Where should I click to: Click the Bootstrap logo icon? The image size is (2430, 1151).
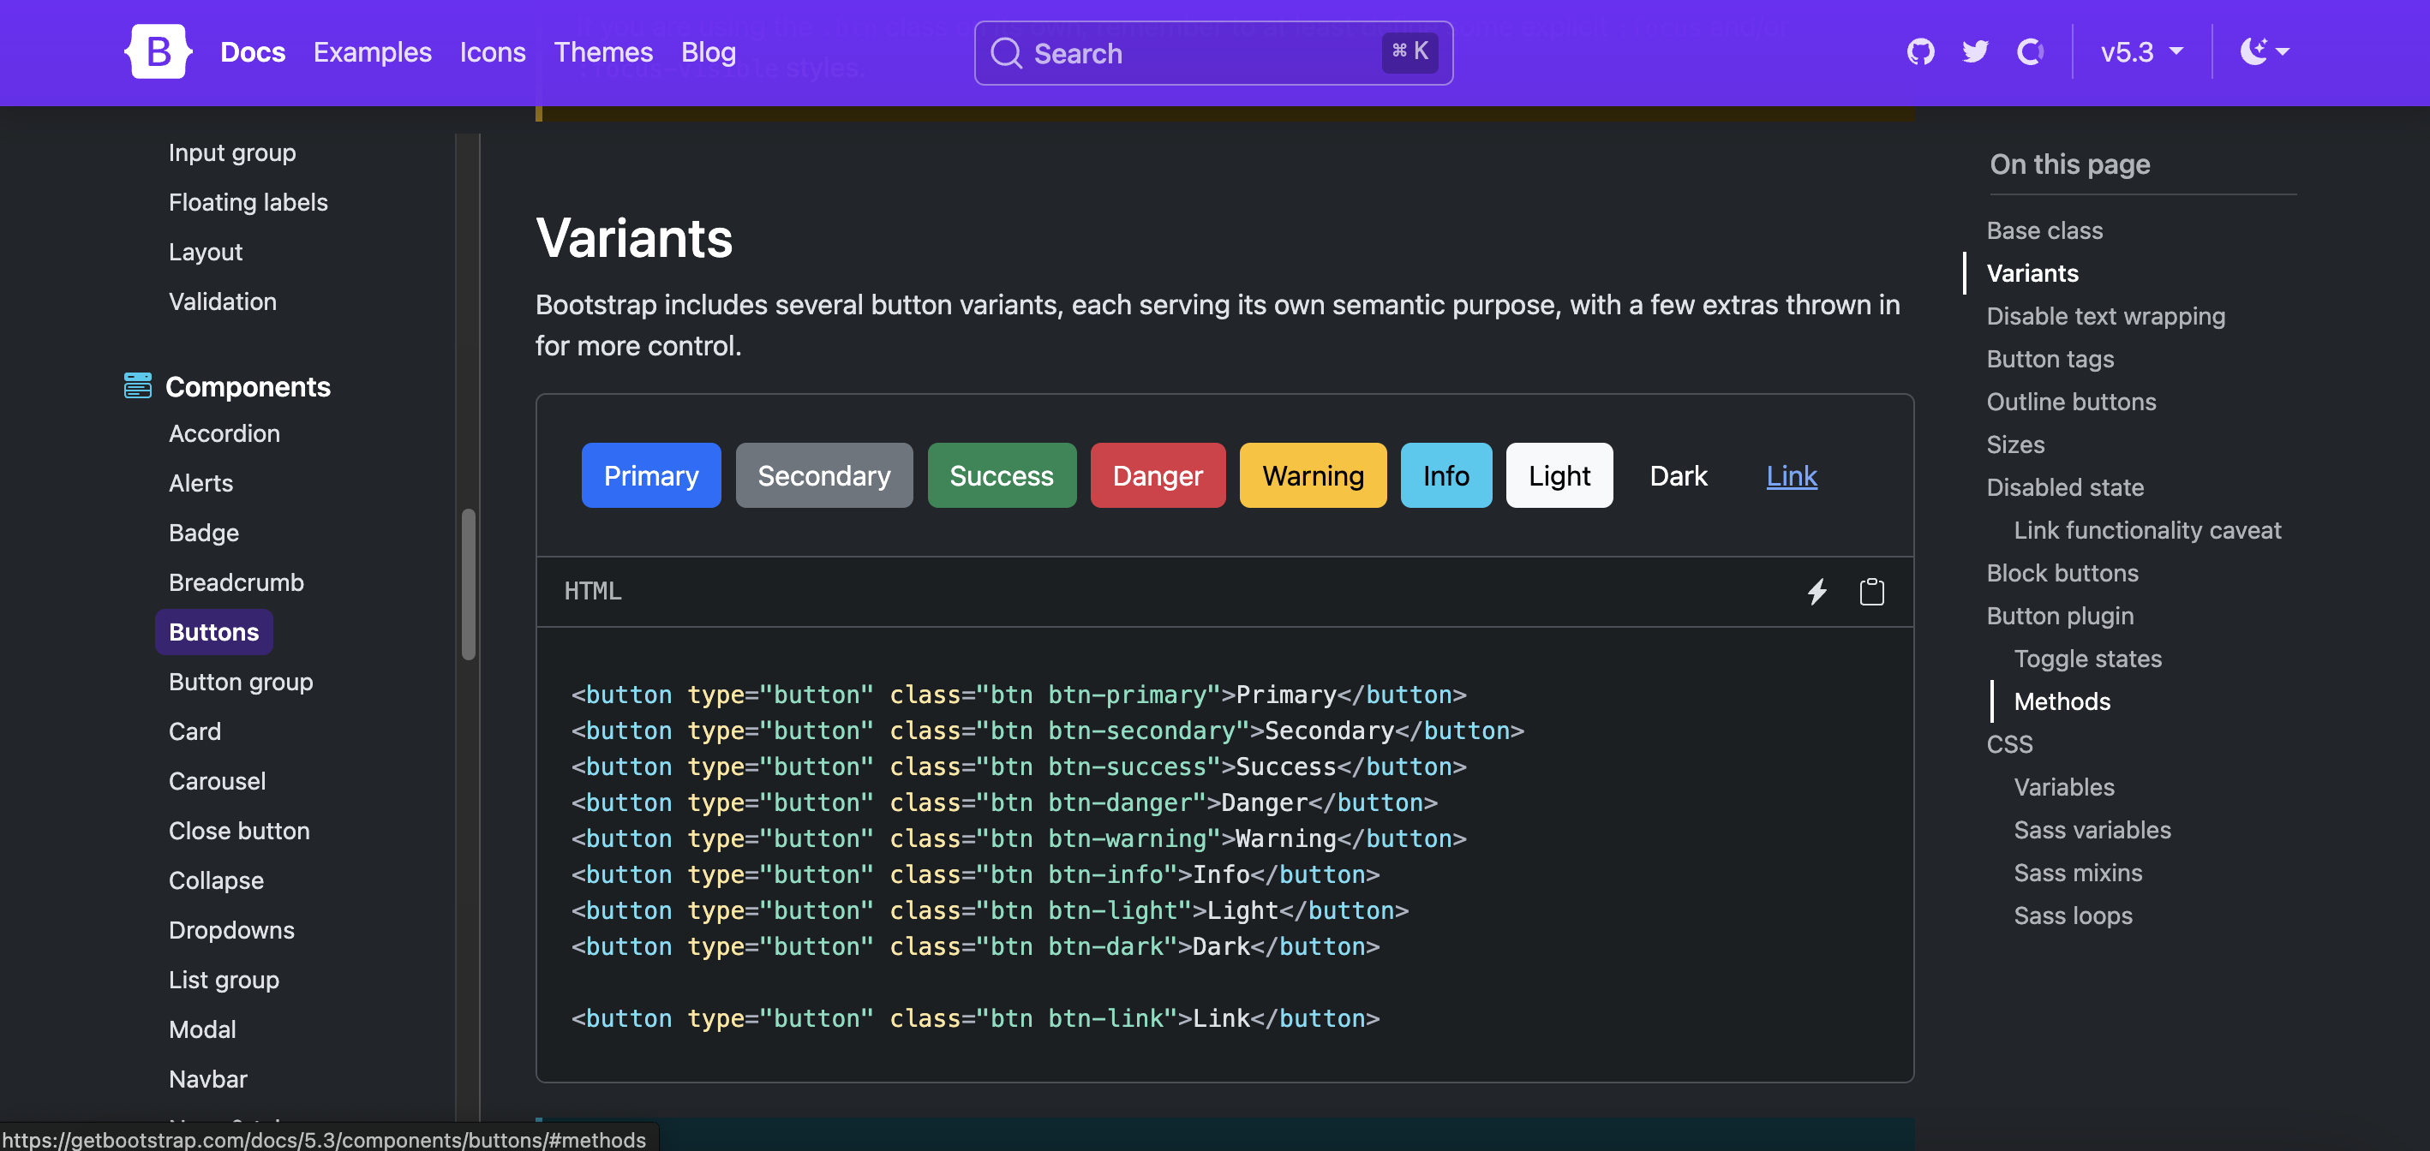pos(158,52)
